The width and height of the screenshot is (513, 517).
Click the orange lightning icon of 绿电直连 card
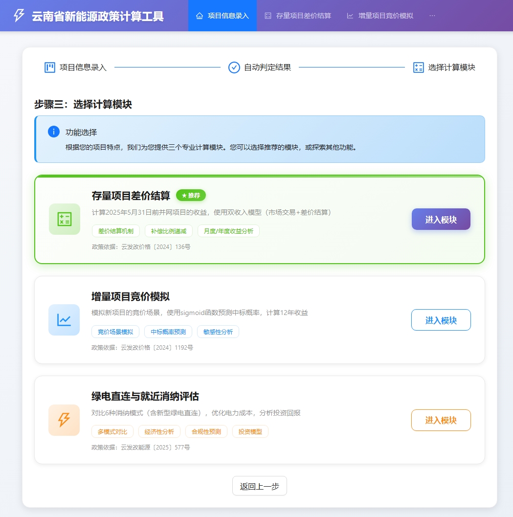(x=64, y=420)
